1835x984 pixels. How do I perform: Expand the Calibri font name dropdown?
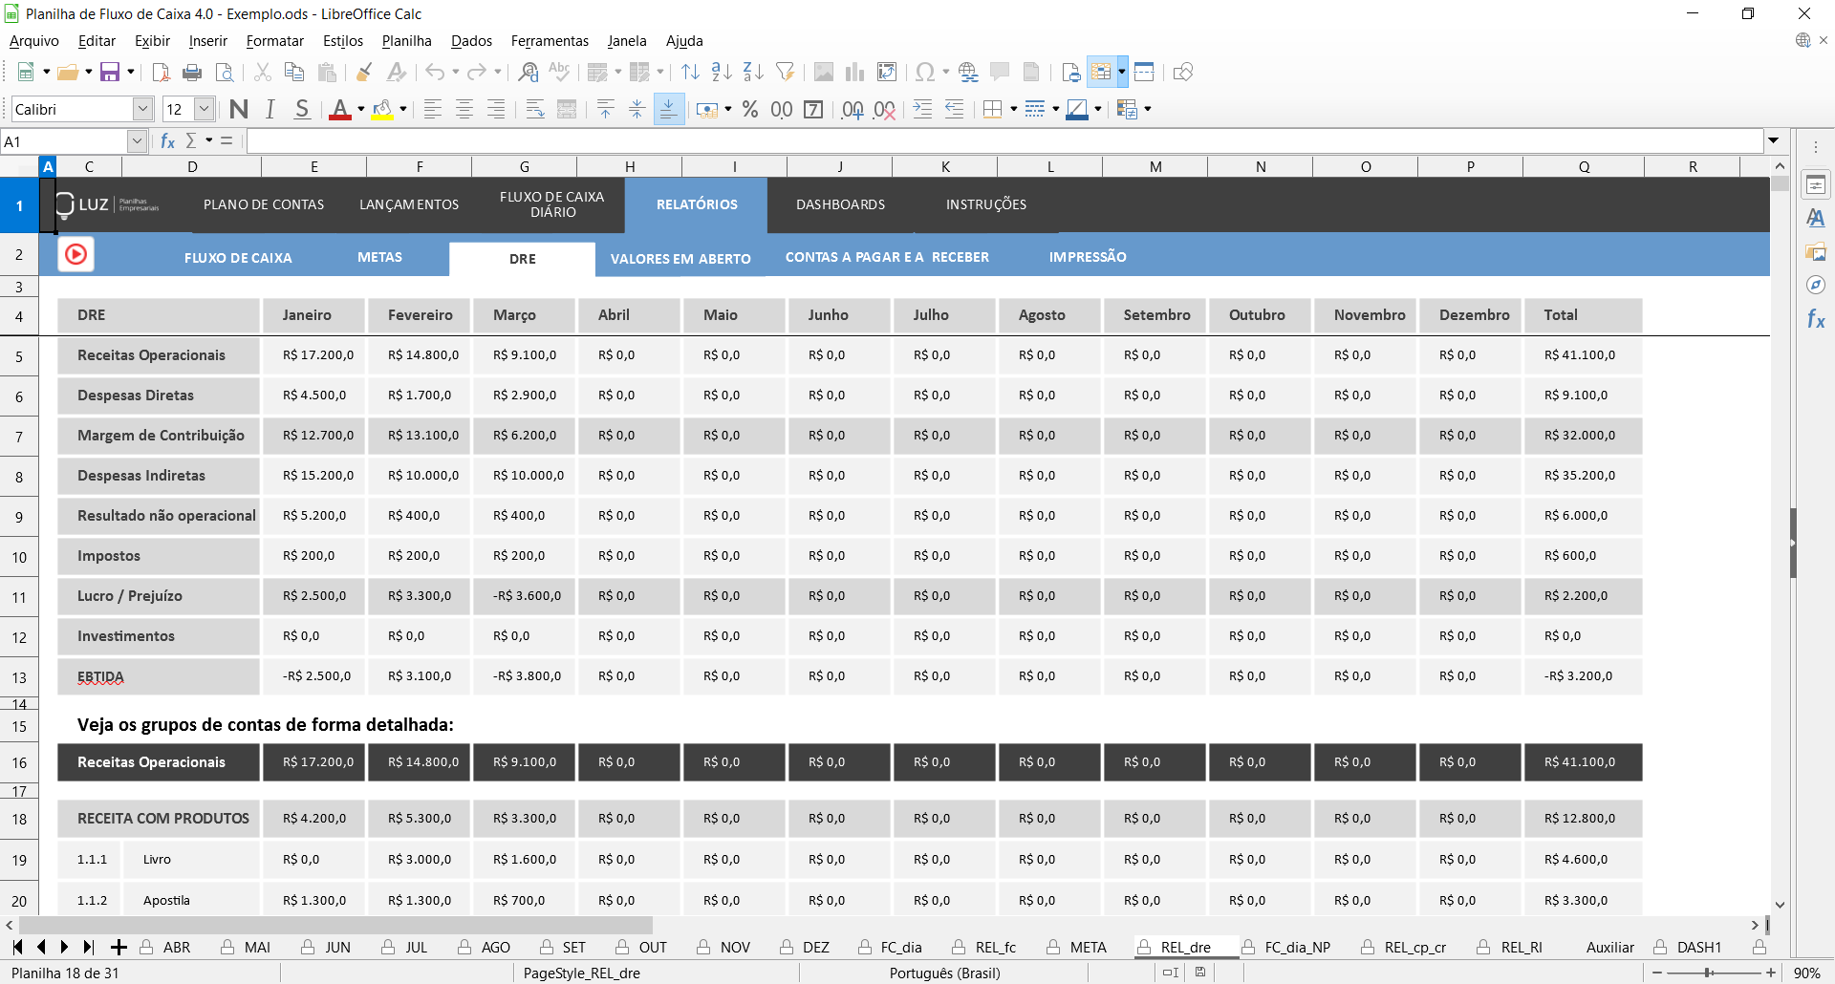(142, 110)
